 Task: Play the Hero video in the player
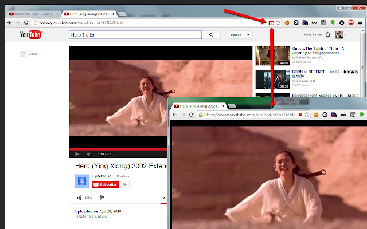pos(77,154)
